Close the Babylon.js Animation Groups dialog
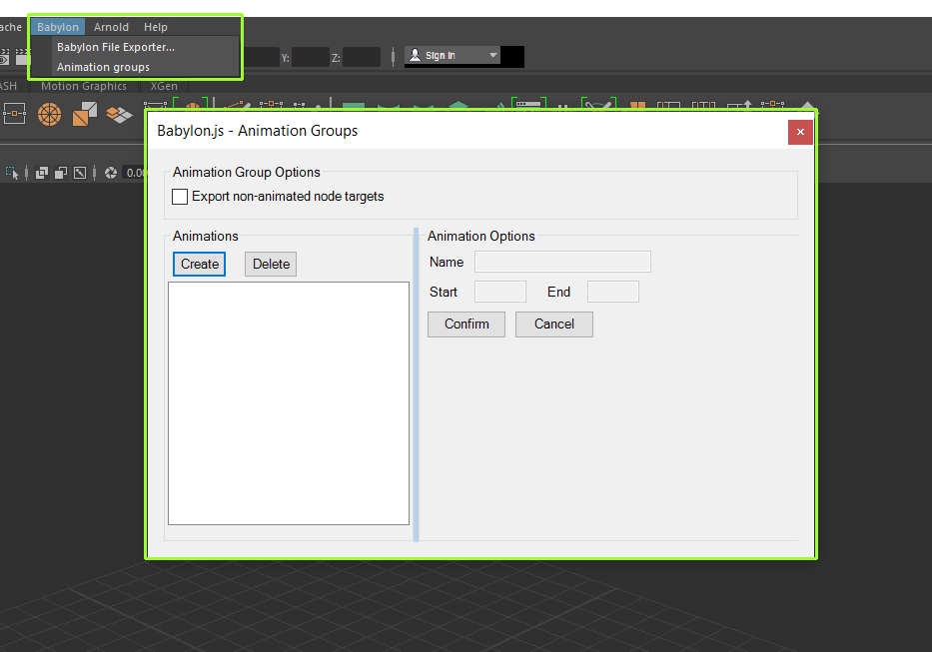Image resolution: width=932 pixels, height=652 pixels. [800, 132]
